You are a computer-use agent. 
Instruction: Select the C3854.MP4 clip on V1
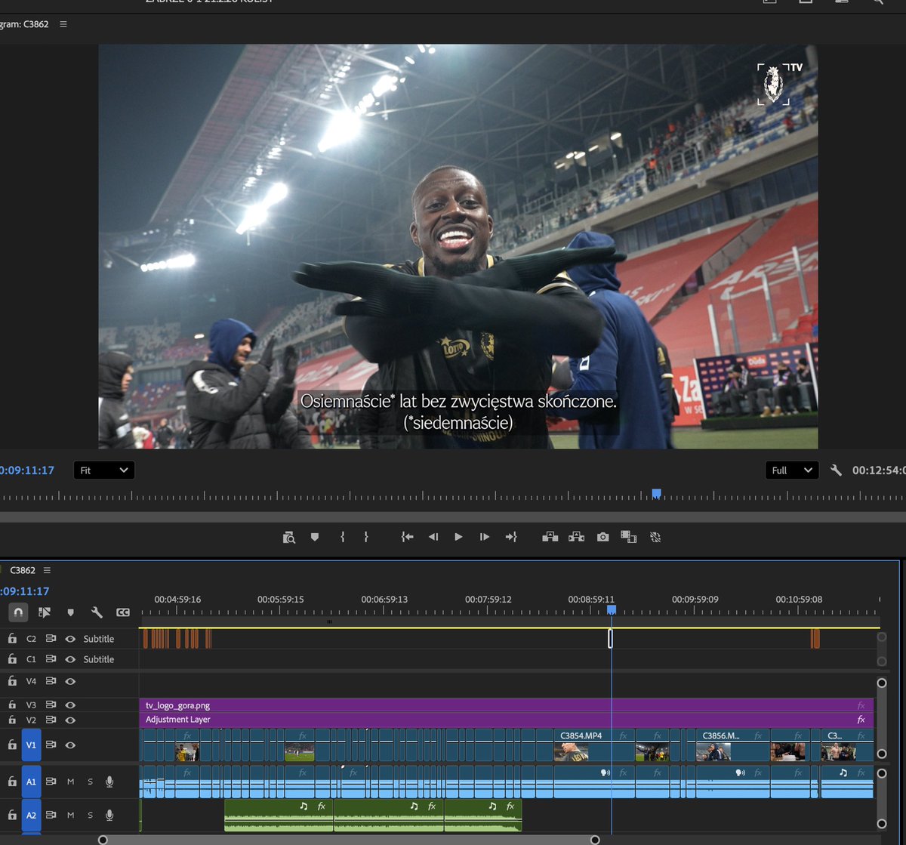coord(593,745)
